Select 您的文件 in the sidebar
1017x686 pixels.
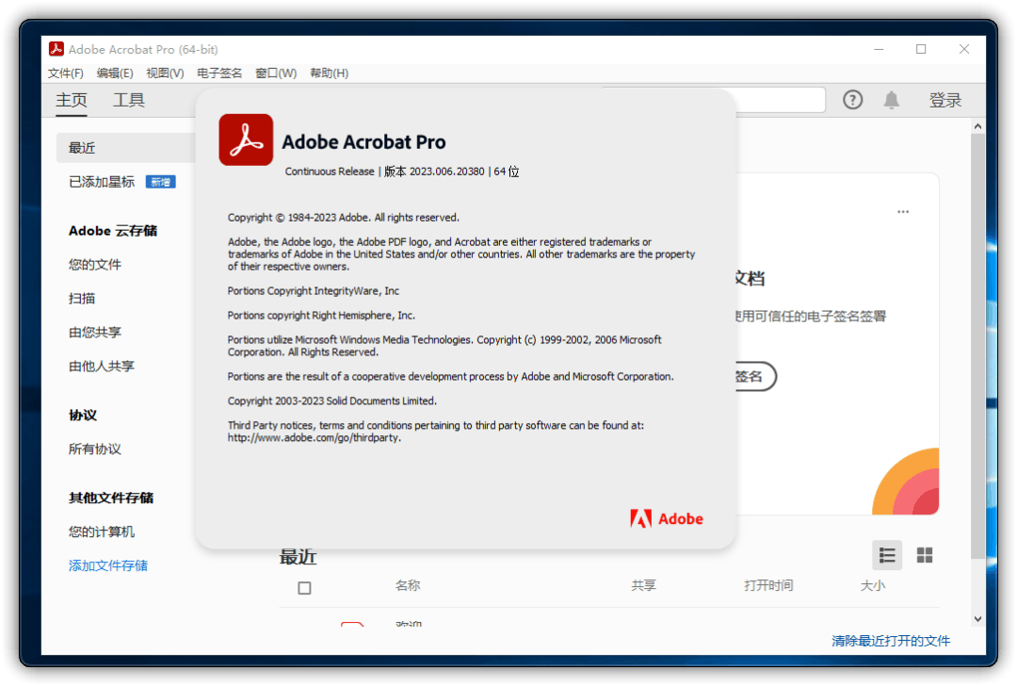click(x=95, y=264)
